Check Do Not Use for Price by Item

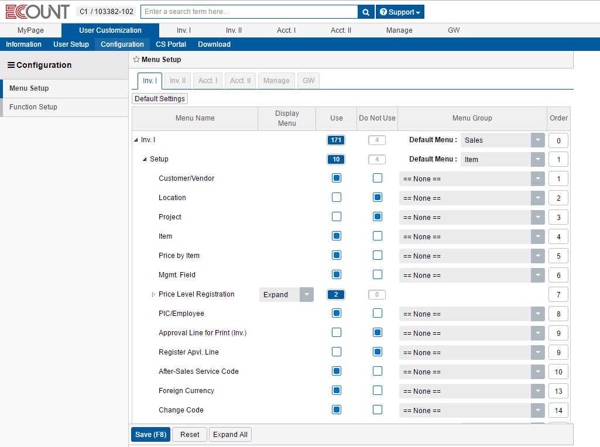(378, 255)
